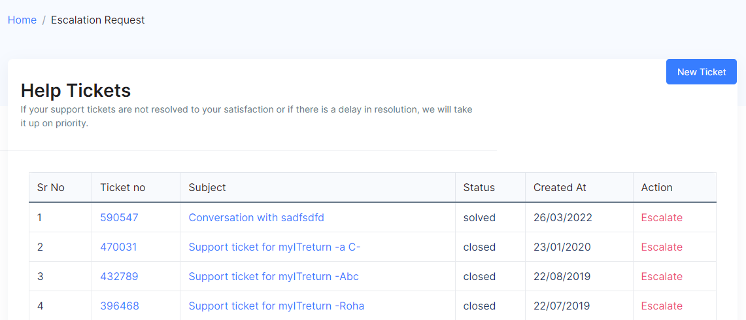Open ticket number 470031
This screenshot has width=746, height=320.
click(118, 247)
